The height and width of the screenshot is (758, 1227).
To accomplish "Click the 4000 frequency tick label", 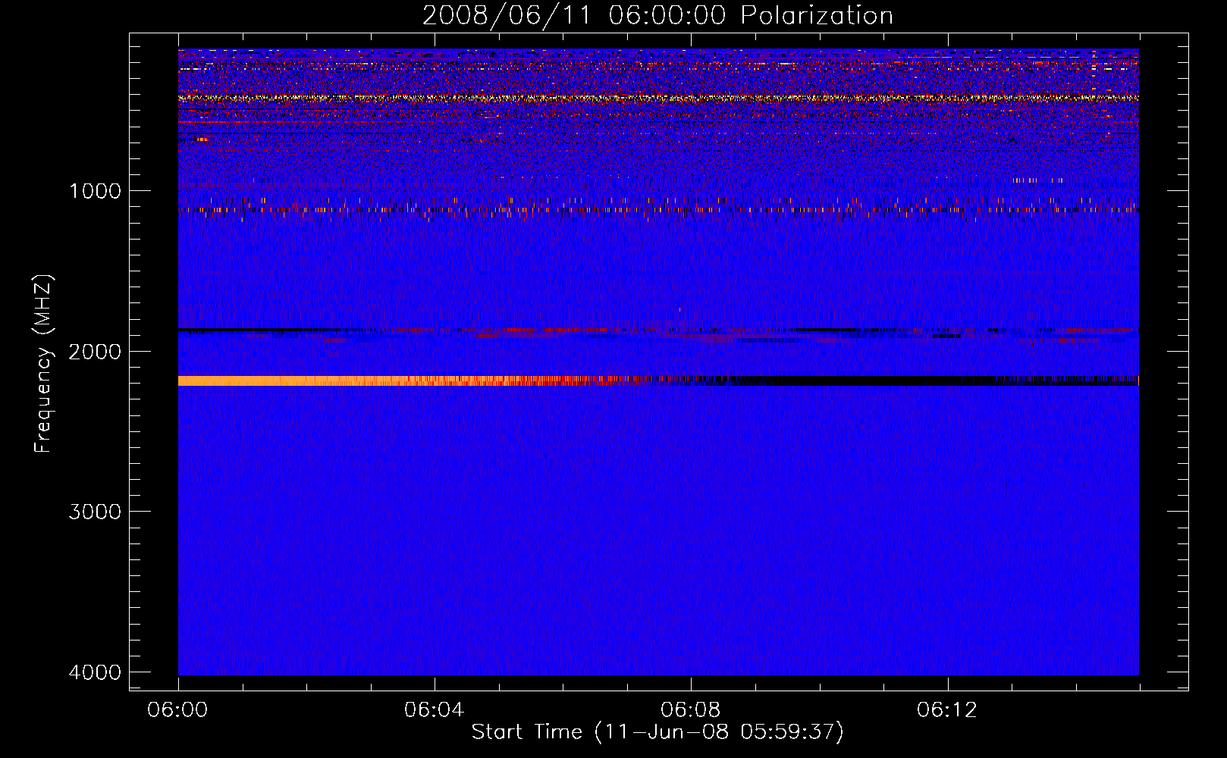I will point(95,672).
